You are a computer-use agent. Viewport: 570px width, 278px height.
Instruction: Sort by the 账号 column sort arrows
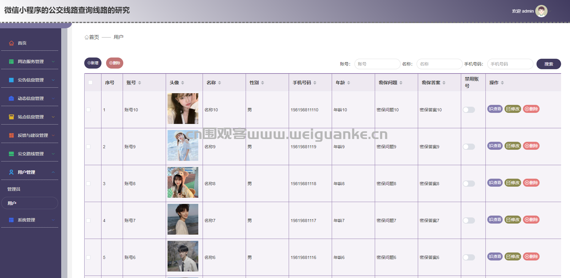tap(140, 83)
